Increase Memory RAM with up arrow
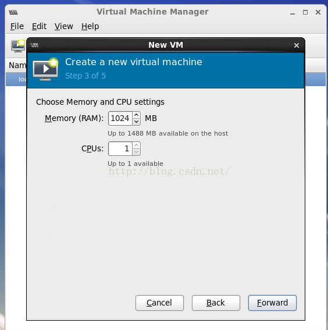This screenshot has height=330, width=328. pos(137,115)
